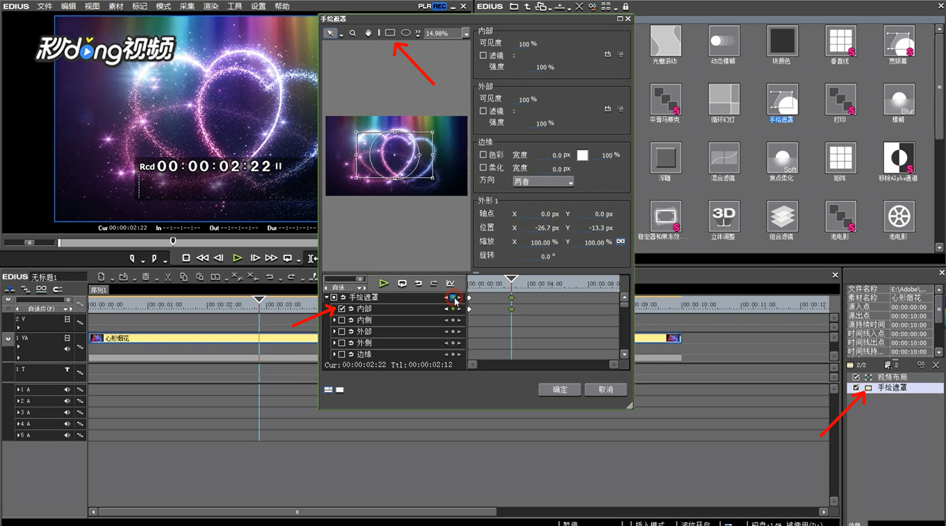Open the 方向 dropdown showing 两者
The height and width of the screenshot is (526, 946).
pos(544,181)
